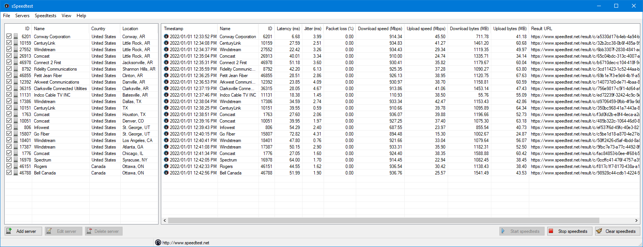Click the results scrollbar left arrow
The image size is (643, 247).
165,220
